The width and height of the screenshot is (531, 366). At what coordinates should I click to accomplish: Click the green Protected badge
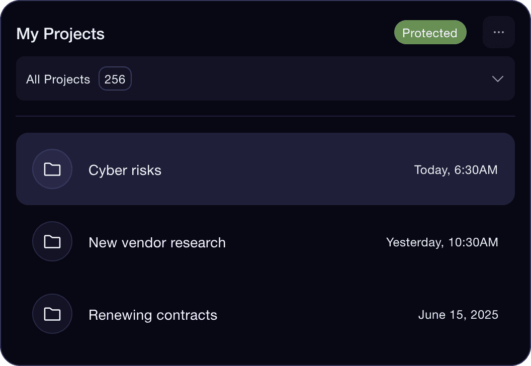point(430,33)
